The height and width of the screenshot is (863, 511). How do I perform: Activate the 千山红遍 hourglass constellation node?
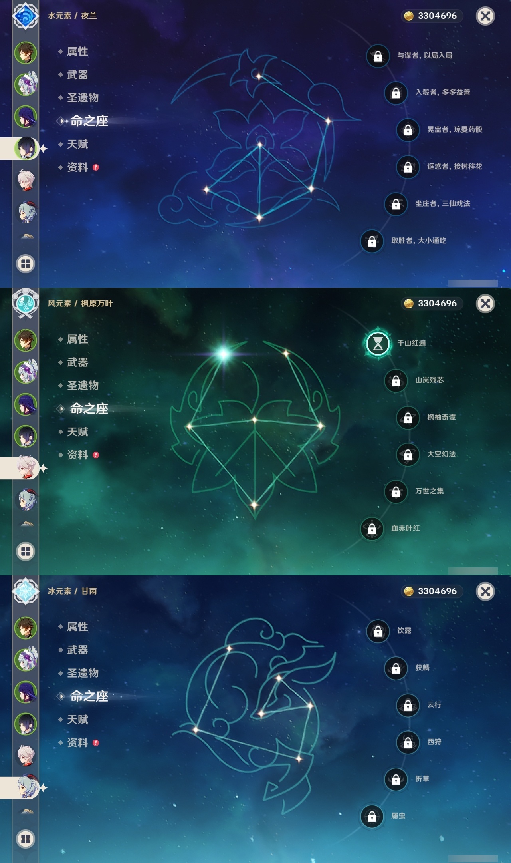(x=378, y=343)
